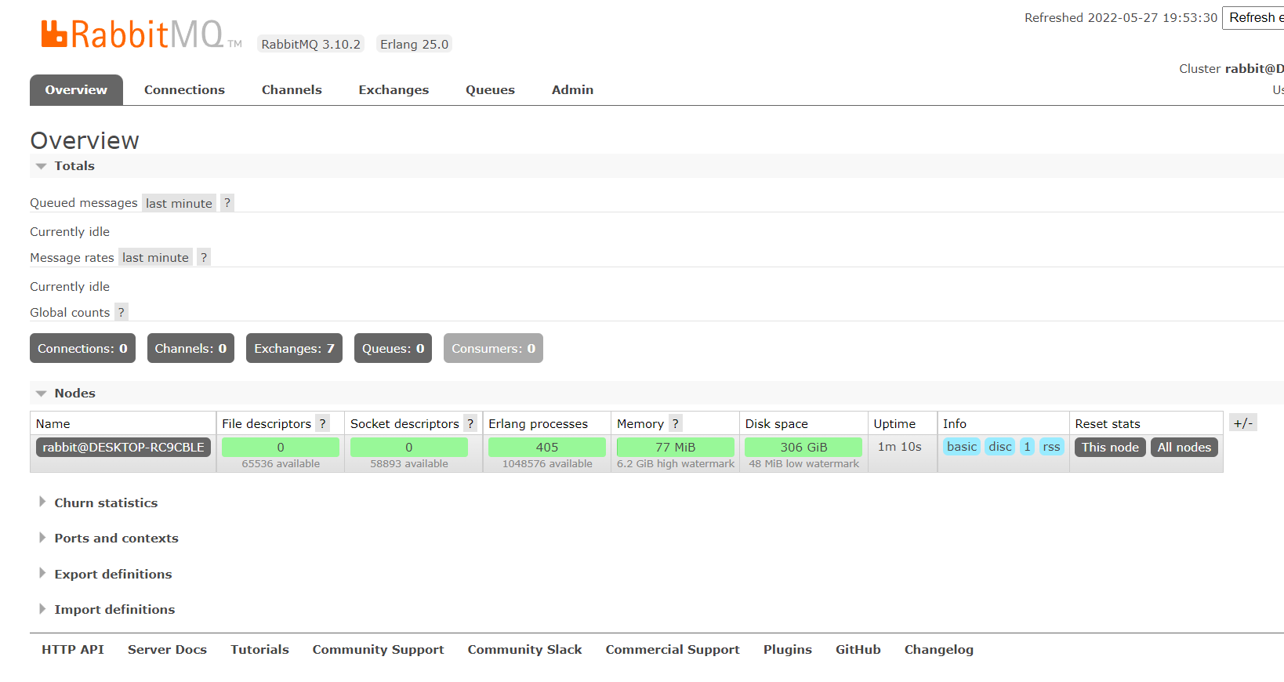Switch to the Queues tab
This screenshot has height=682, width=1284.
490,90
